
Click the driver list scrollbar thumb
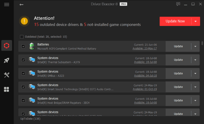pyautogui.click(x=202, y=43)
